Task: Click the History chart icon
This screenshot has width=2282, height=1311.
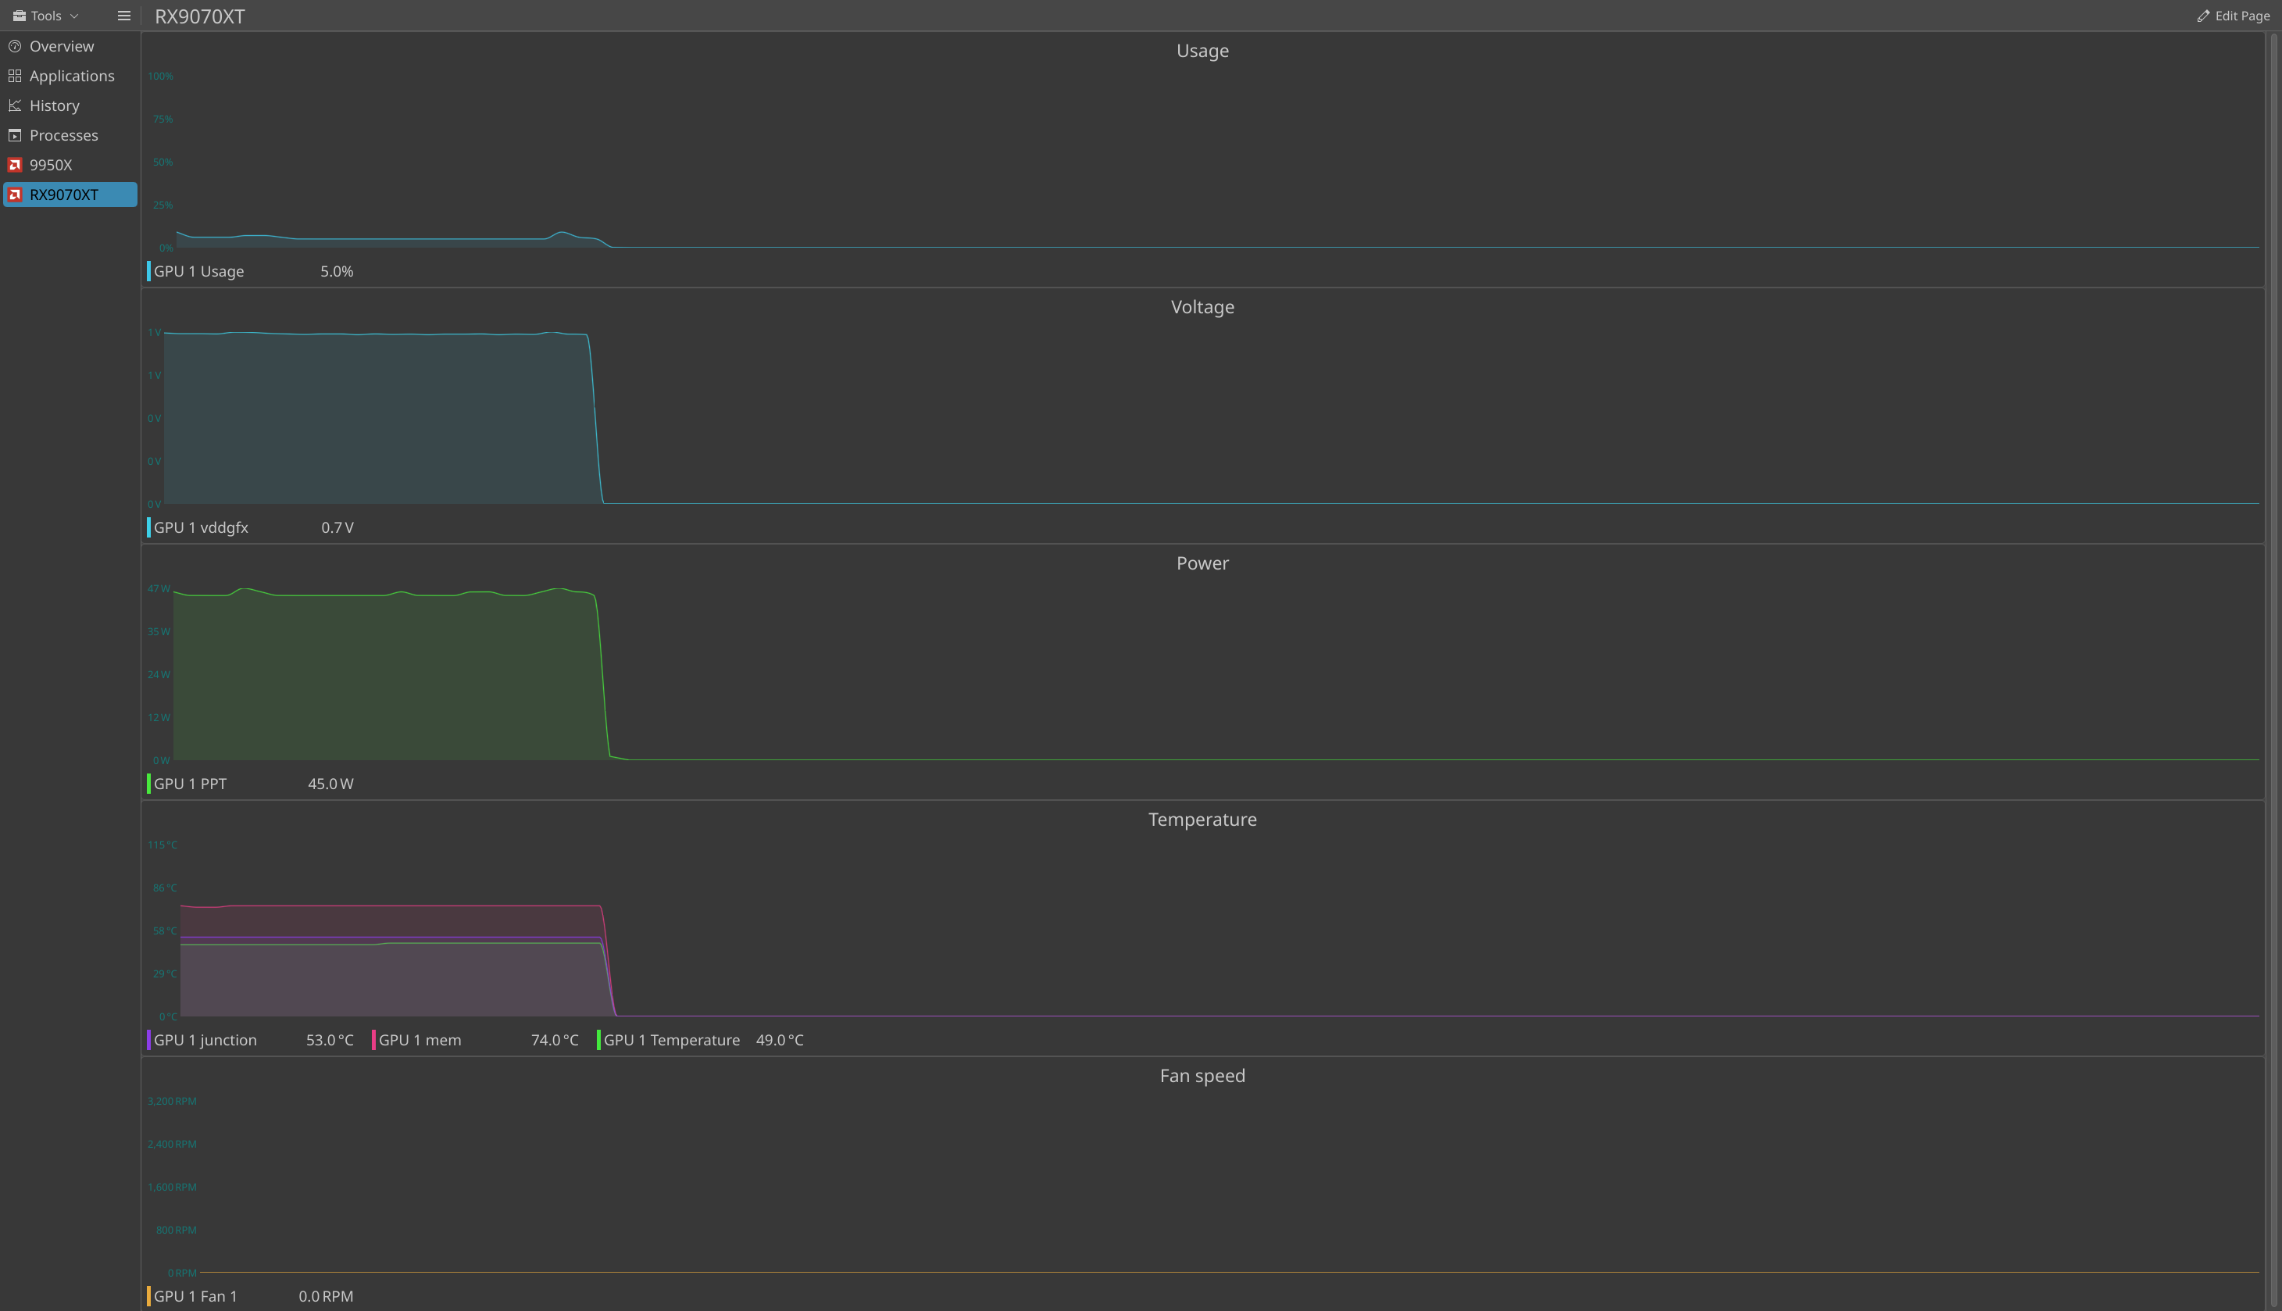Action: [14, 105]
